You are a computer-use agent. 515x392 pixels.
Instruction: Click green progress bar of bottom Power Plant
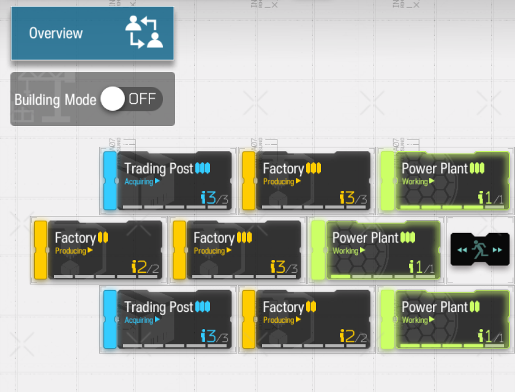click(453, 346)
